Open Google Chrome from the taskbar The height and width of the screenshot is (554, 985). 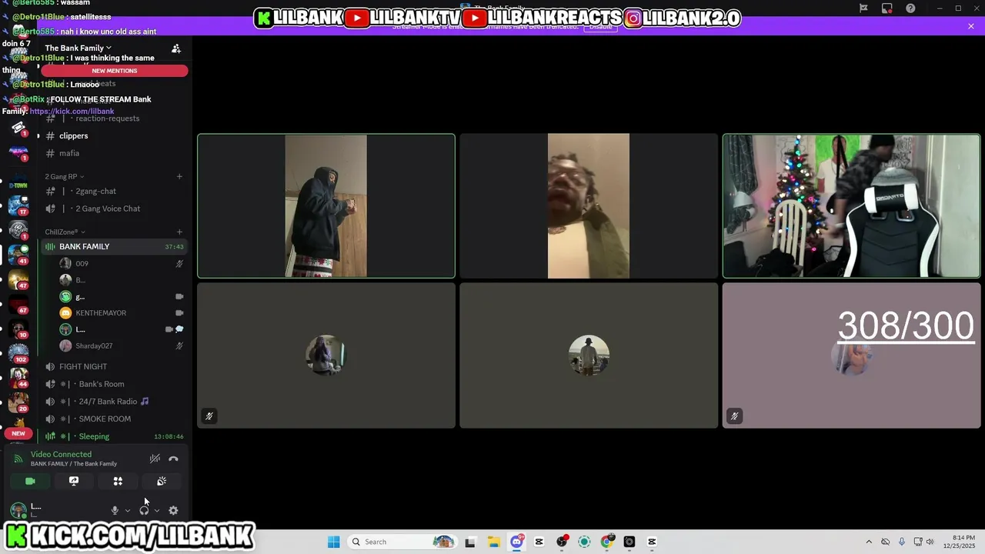click(x=607, y=542)
